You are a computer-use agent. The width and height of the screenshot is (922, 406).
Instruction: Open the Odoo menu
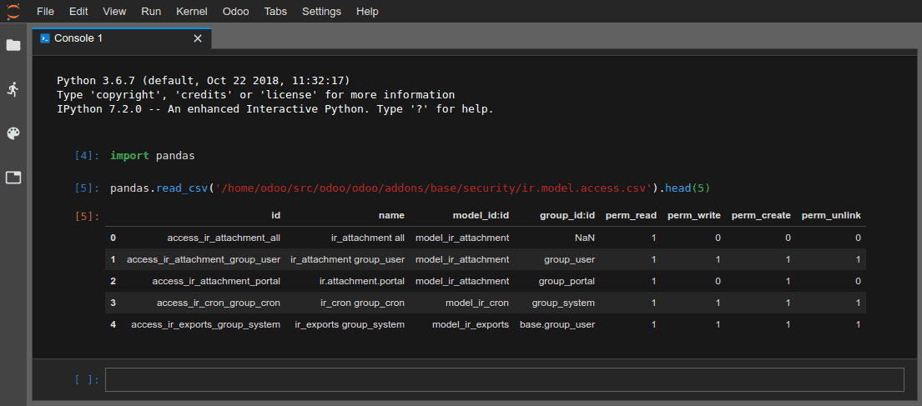(236, 12)
